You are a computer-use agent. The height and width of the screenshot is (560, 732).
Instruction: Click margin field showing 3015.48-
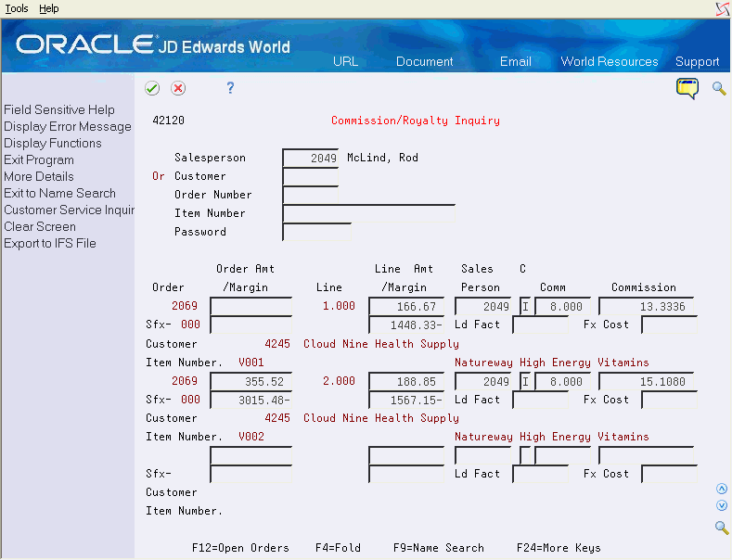[x=251, y=401]
